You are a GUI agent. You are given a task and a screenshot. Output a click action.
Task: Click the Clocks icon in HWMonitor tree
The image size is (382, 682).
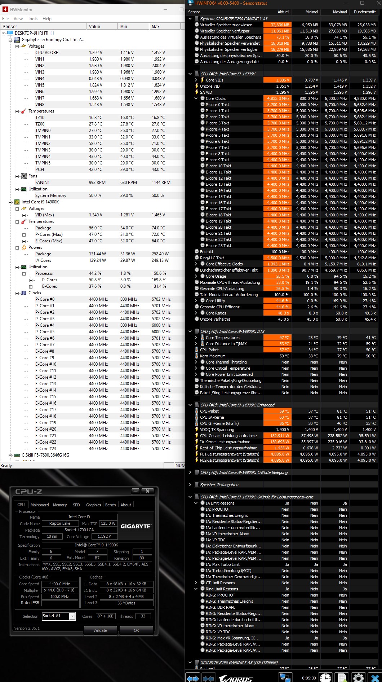pyautogui.click(x=24, y=293)
